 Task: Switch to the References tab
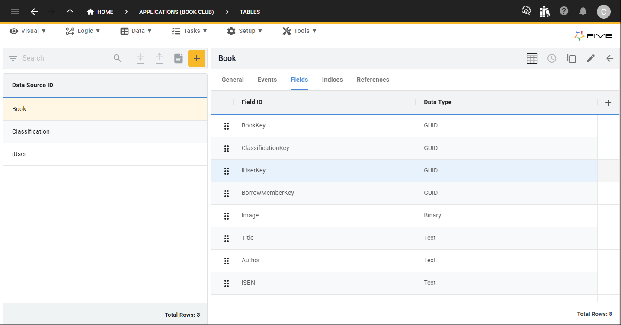tap(373, 80)
